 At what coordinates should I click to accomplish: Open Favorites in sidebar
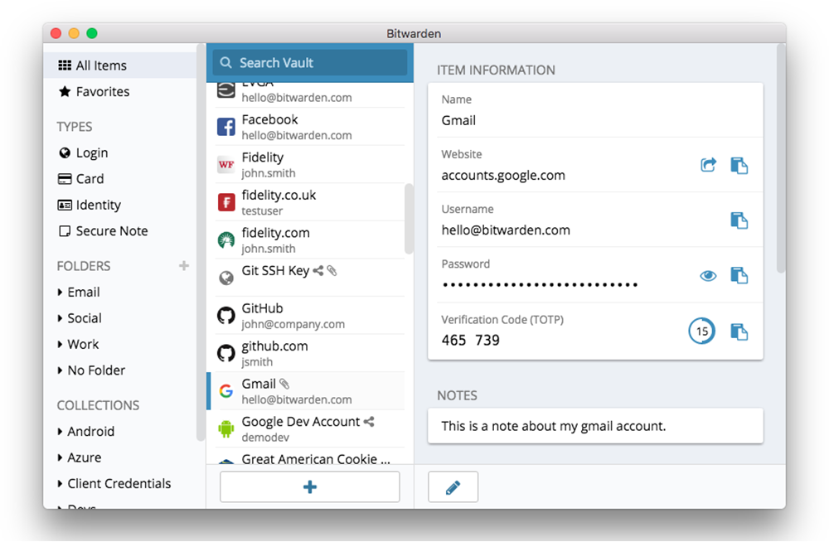[x=120, y=91]
